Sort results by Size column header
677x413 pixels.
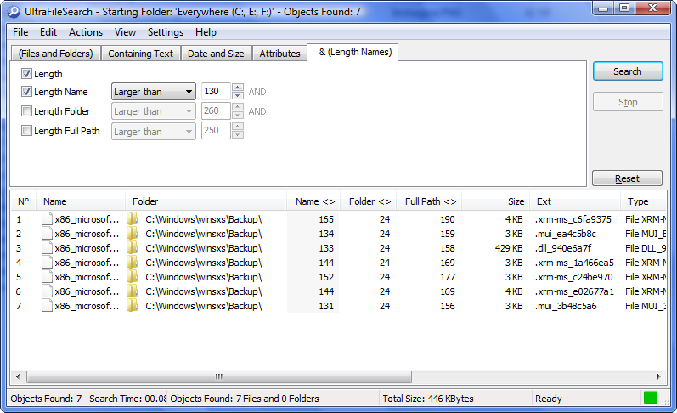click(x=496, y=201)
